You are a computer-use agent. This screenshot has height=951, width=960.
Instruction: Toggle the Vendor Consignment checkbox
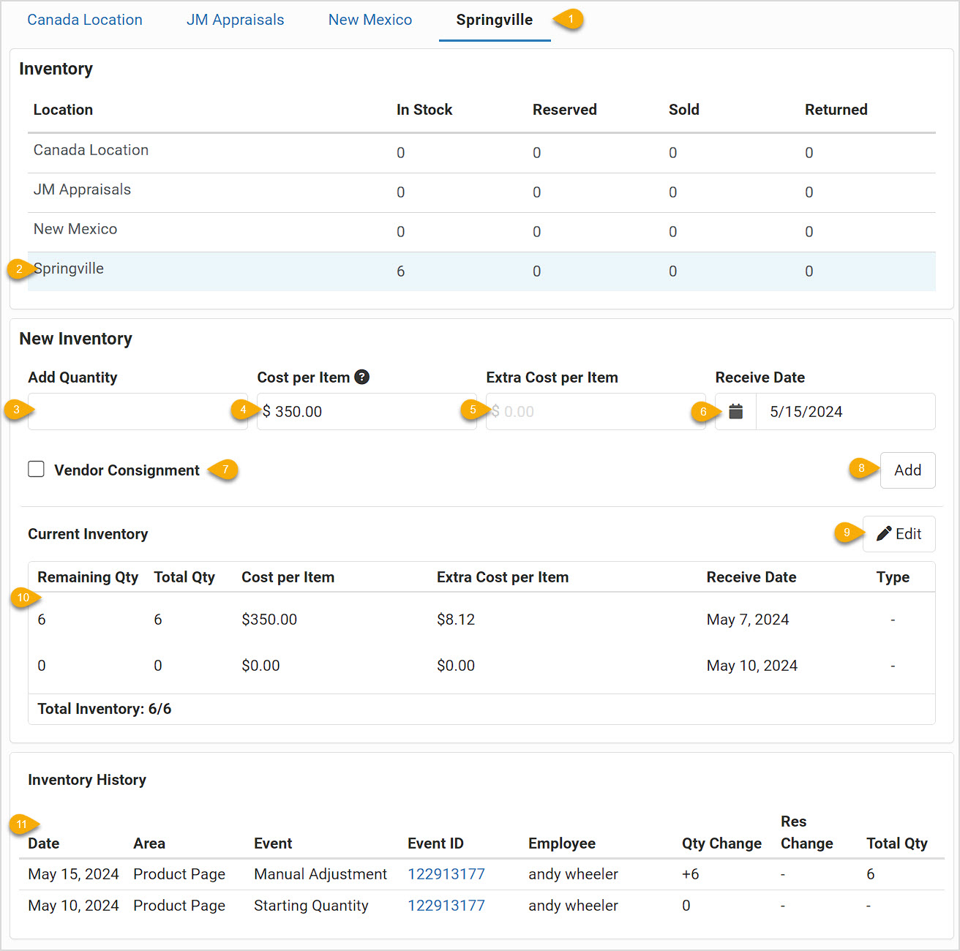[x=36, y=469]
